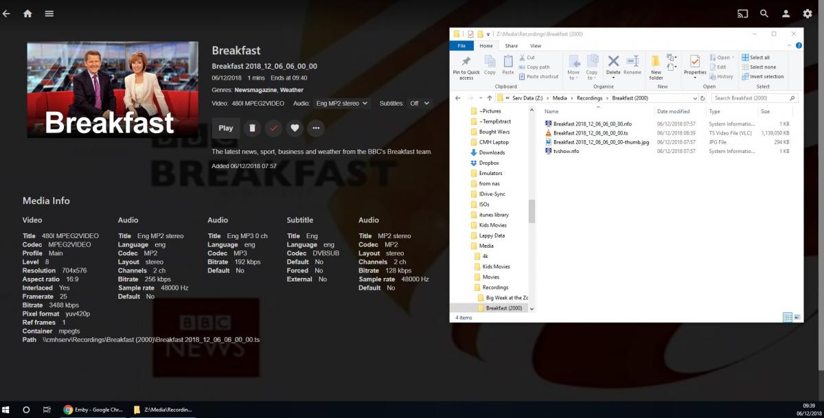Open Task View on the taskbar
Image resolution: width=824 pixels, height=418 pixels.
(x=47, y=410)
